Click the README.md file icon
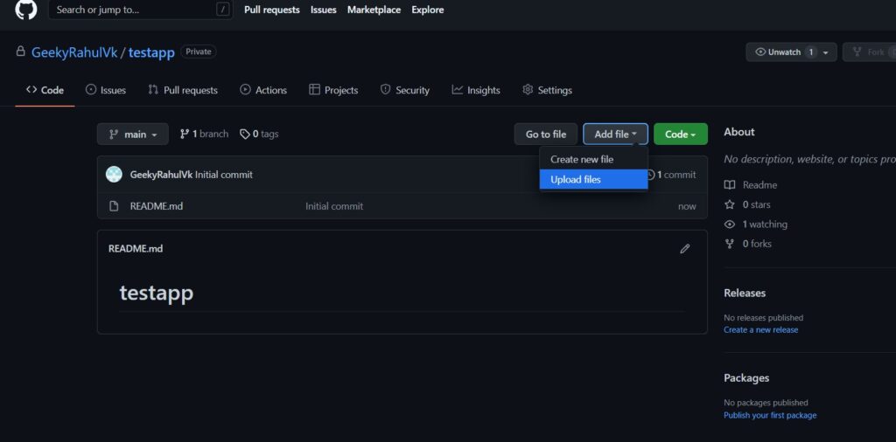This screenshot has height=442, width=896. [114, 206]
